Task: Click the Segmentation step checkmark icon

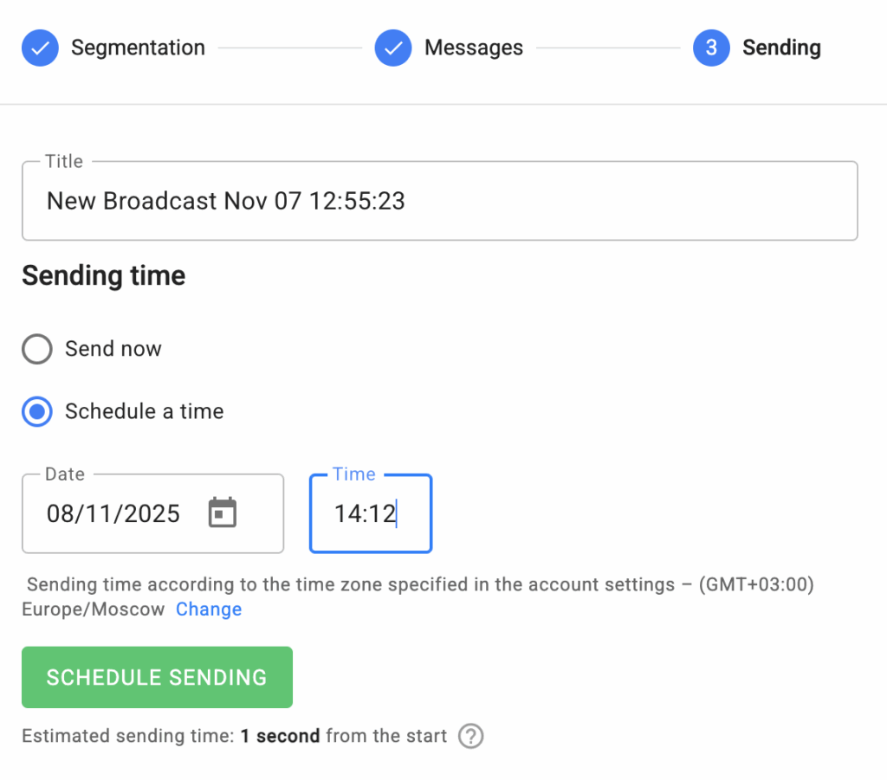Action: (40, 48)
